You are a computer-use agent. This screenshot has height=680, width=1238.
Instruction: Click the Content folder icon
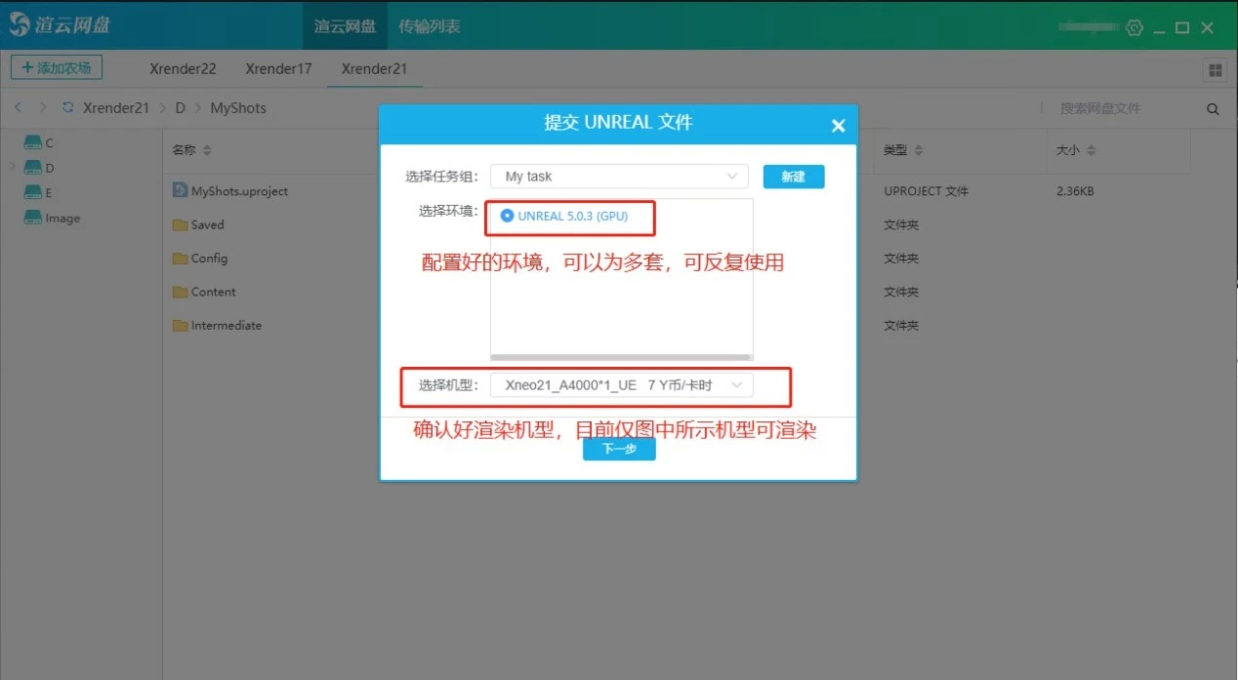click(x=180, y=292)
